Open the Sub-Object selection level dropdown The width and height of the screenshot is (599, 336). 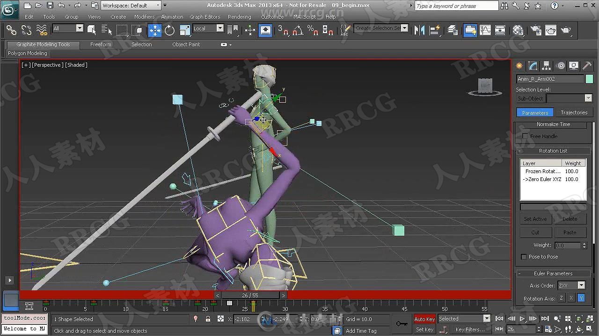(x=569, y=98)
